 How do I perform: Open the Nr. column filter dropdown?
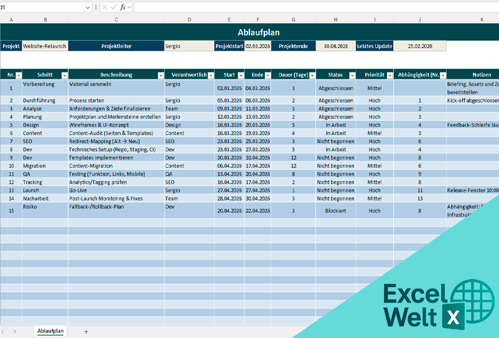click(19, 75)
